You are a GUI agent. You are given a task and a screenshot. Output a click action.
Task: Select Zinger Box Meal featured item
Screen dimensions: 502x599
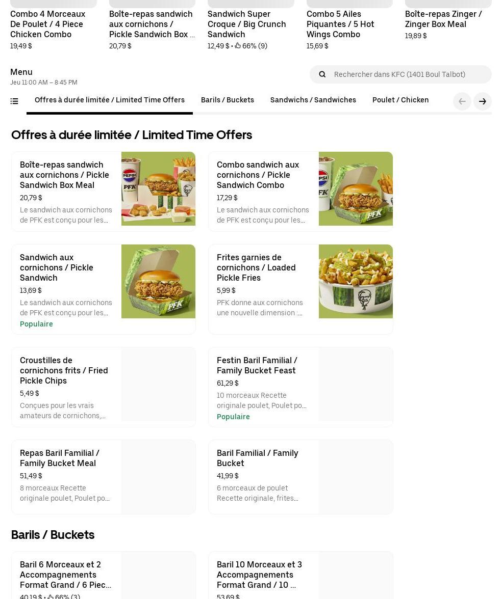[448, 20]
